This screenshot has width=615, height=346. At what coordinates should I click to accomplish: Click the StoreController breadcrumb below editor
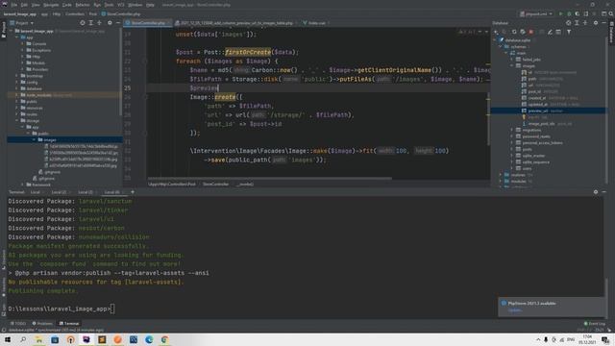point(215,184)
